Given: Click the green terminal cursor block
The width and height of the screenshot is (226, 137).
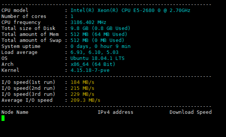Looking at the screenshot, I should (3, 118).
